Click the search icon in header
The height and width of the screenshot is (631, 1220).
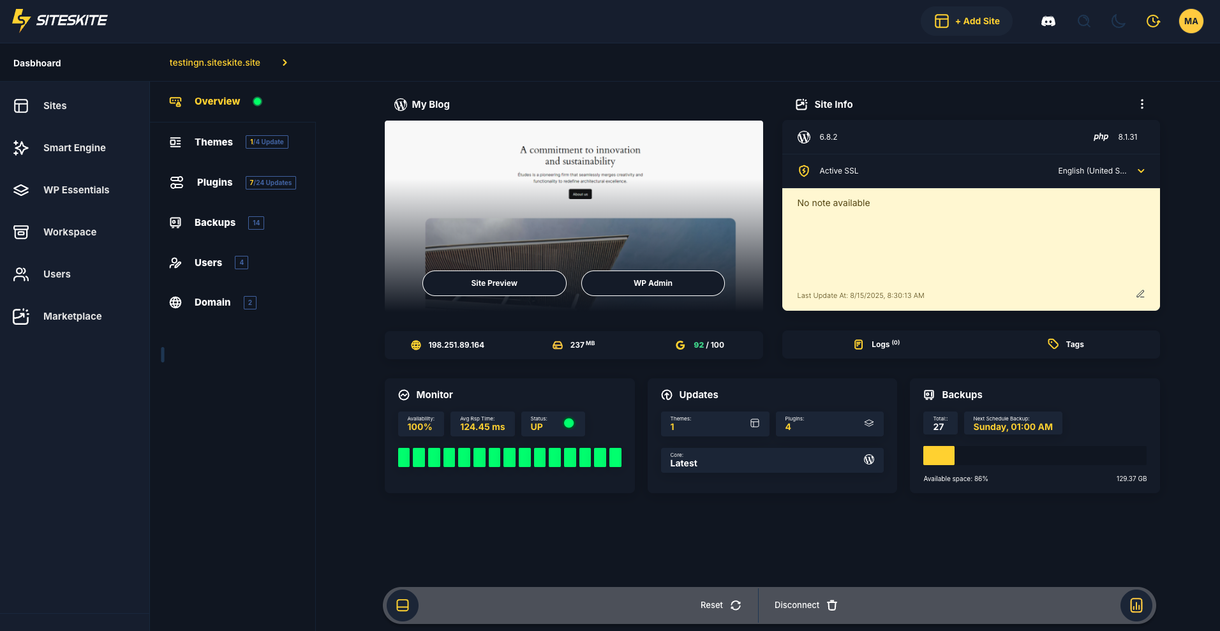pyautogui.click(x=1083, y=21)
